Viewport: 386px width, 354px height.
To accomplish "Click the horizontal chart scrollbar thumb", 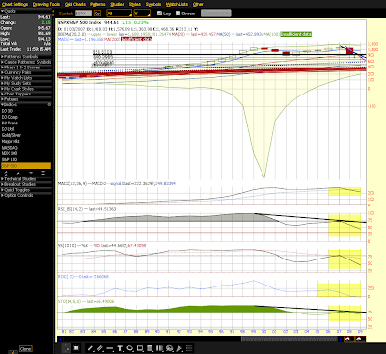I will click(289, 340).
